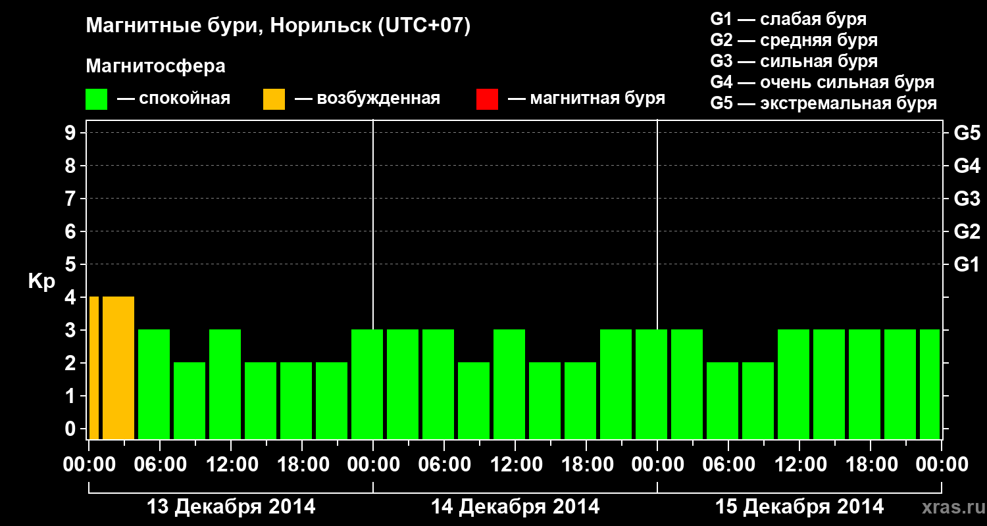
Task: Click the right-axis 'G3' storm level label
Action: tap(967, 199)
